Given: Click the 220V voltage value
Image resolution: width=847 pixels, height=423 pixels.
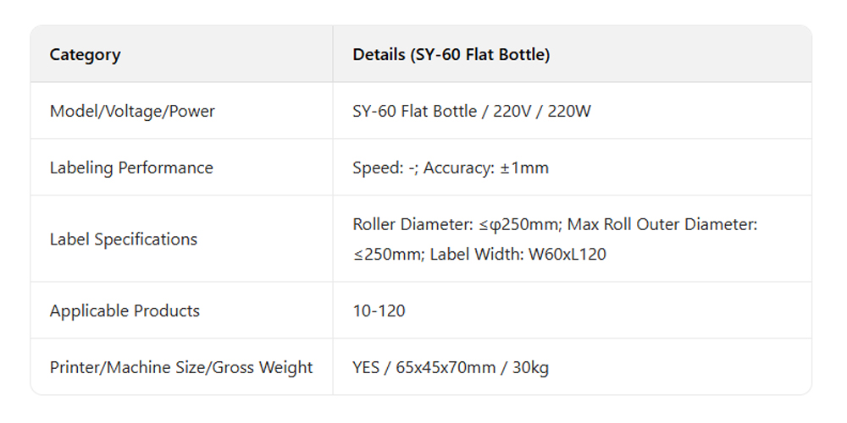Looking at the screenshot, I should click(x=512, y=111).
